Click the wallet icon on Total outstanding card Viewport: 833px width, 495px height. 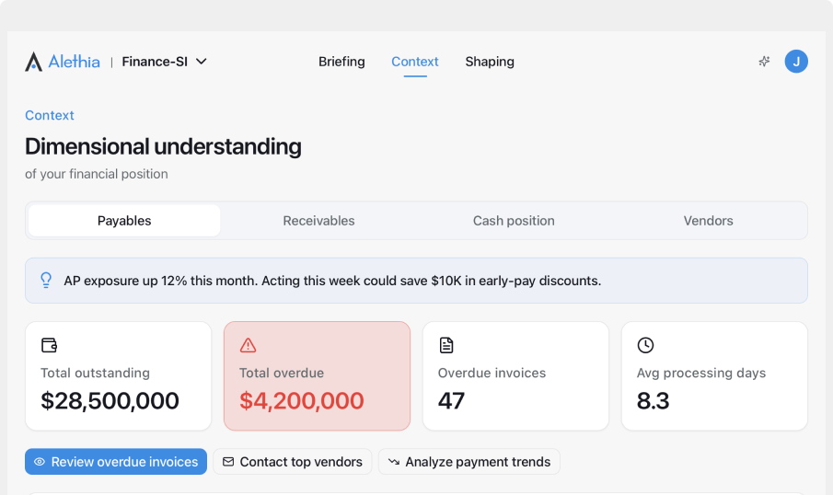50,345
